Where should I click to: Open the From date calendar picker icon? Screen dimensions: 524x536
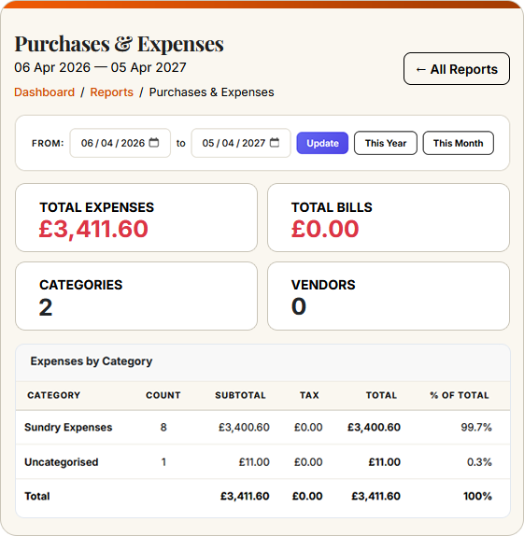[154, 143]
